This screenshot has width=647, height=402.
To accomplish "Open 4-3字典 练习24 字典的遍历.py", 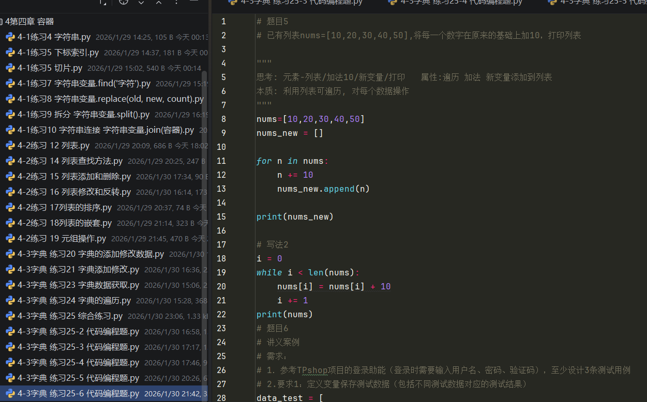I will point(74,301).
